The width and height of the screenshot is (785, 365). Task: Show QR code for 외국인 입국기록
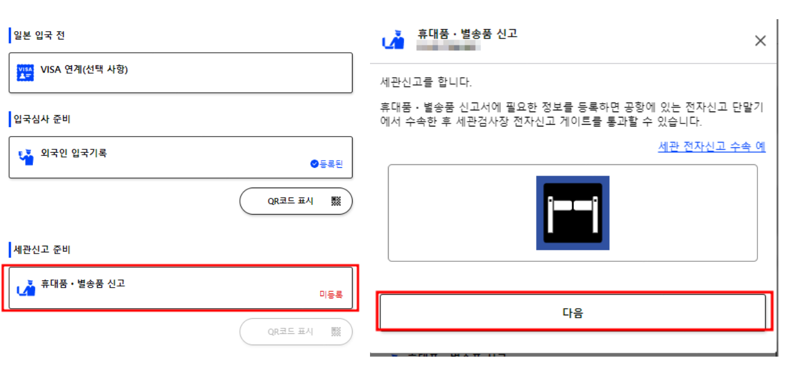pyautogui.click(x=296, y=201)
